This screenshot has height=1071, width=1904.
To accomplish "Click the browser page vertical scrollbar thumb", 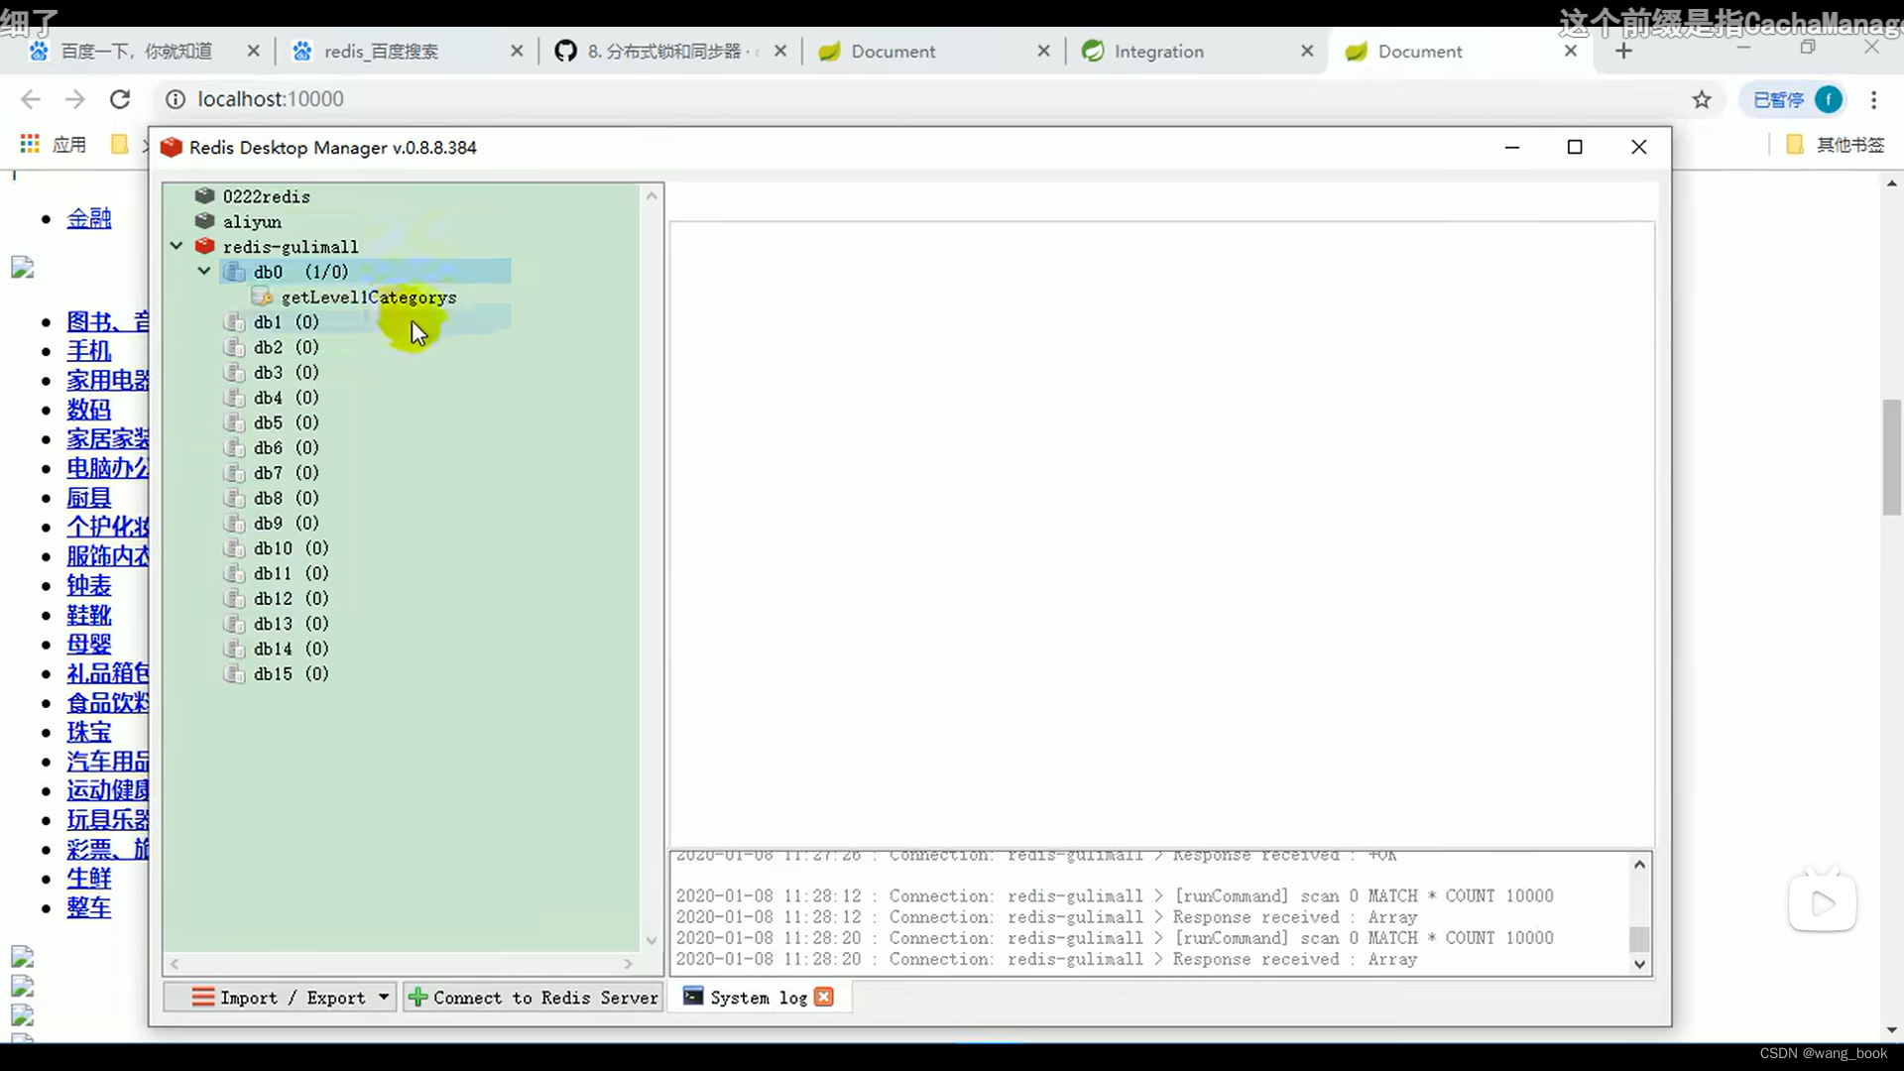I will 1892,457.
